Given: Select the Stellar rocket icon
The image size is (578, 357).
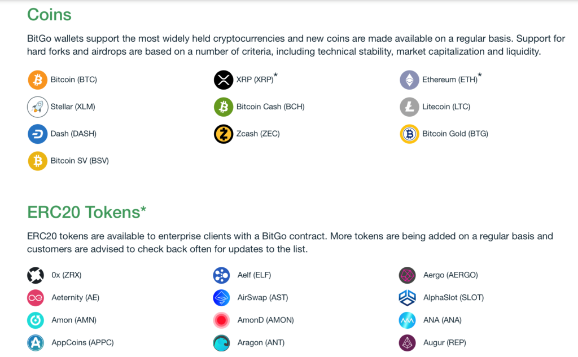Looking at the screenshot, I should (38, 107).
